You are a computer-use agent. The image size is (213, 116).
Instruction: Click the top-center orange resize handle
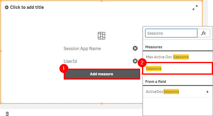pos(101,1)
